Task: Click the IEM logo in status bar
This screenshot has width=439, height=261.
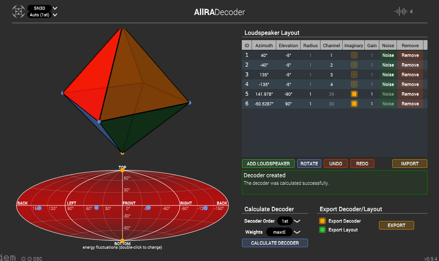Action: point(9,258)
